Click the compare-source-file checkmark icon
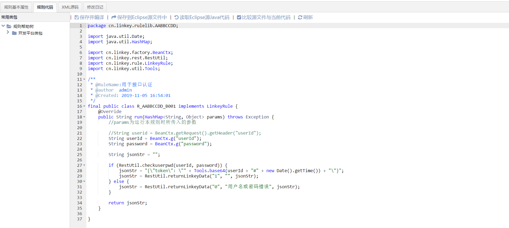This screenshot has width=509, height=228. (239, 17)
